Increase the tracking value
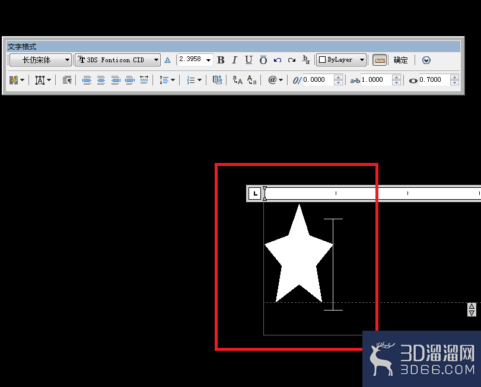The width and height of the screenshot is (481, 387). tap(396, 77)
